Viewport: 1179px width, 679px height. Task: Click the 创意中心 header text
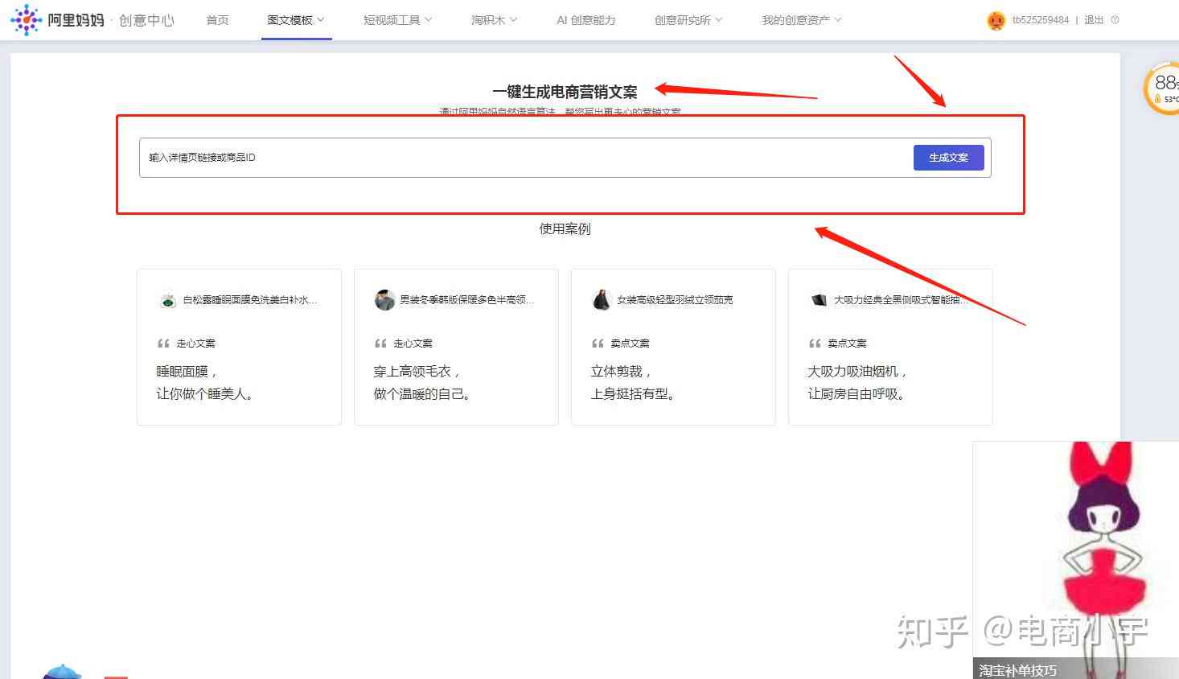146,20
